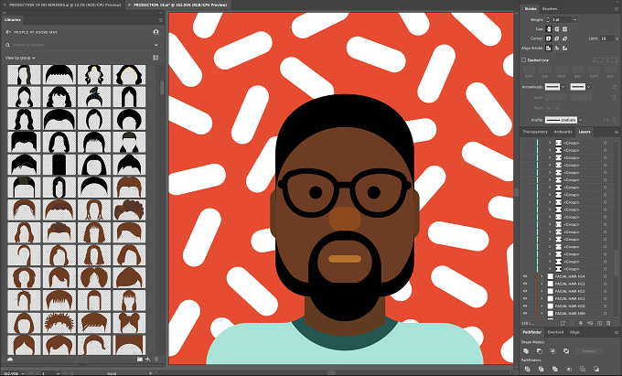Select the round cap stroke option
The image size is (622, 376).
pos(556,29)
